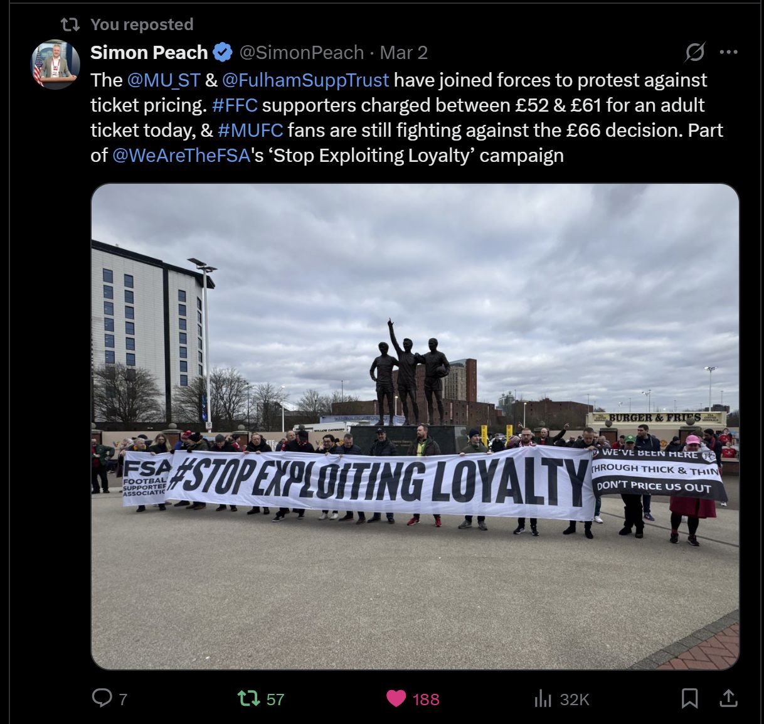
Task: Undo repost via green retweet icon
Action: point(249,698)
